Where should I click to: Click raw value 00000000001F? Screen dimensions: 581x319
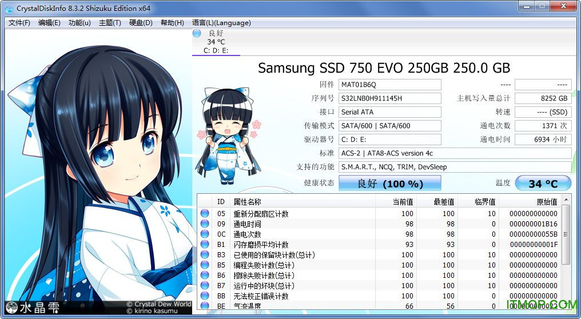click(534, 245)
